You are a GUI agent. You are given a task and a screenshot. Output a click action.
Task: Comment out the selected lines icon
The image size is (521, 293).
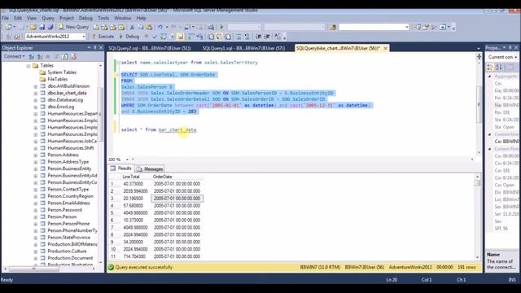pyautogui.click(x=239, y=36)
